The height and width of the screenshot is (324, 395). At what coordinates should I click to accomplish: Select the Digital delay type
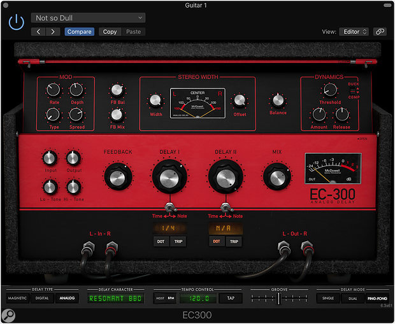42,299
